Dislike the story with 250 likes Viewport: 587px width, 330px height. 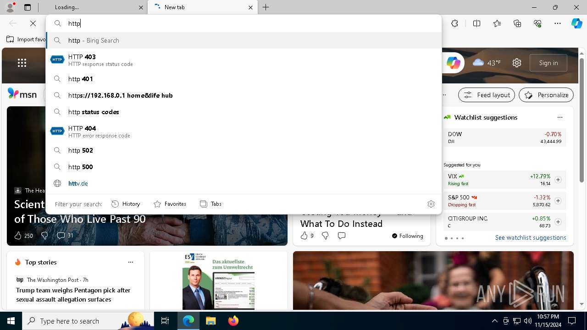pos(44,236)
